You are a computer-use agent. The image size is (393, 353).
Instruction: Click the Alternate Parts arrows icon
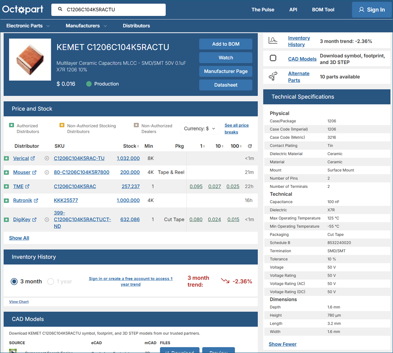click(x=273, y=76)
